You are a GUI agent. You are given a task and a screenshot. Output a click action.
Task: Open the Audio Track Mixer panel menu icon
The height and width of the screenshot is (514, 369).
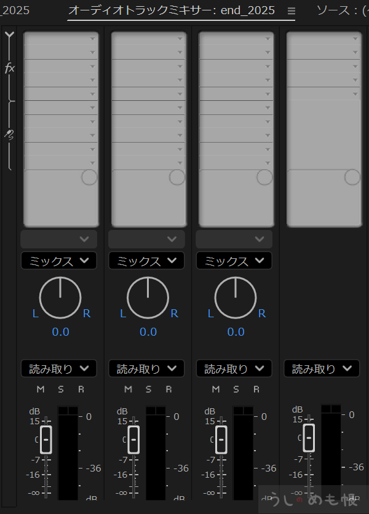(292, 11)
